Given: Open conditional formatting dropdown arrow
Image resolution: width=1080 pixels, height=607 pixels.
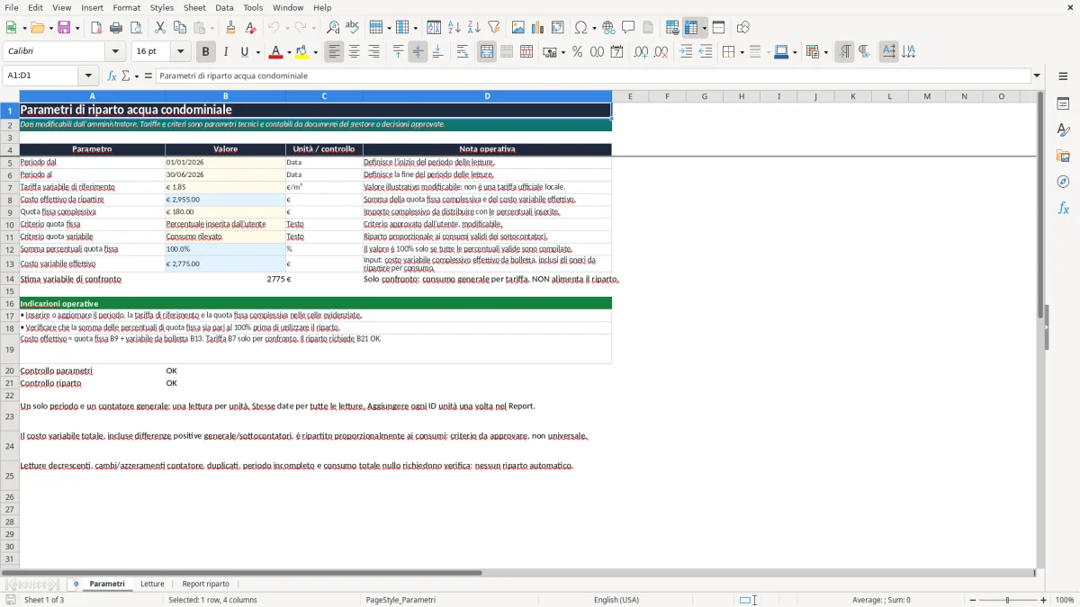Looking at the screenshot, I should 825,52.
